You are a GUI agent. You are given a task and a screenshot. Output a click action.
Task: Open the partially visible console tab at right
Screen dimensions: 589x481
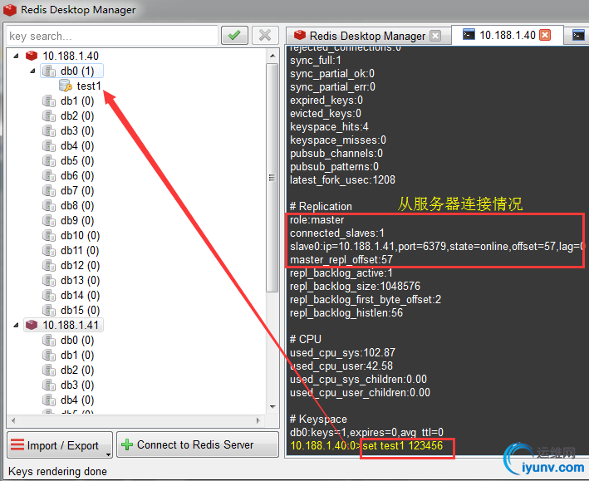[x=577, y=36]
